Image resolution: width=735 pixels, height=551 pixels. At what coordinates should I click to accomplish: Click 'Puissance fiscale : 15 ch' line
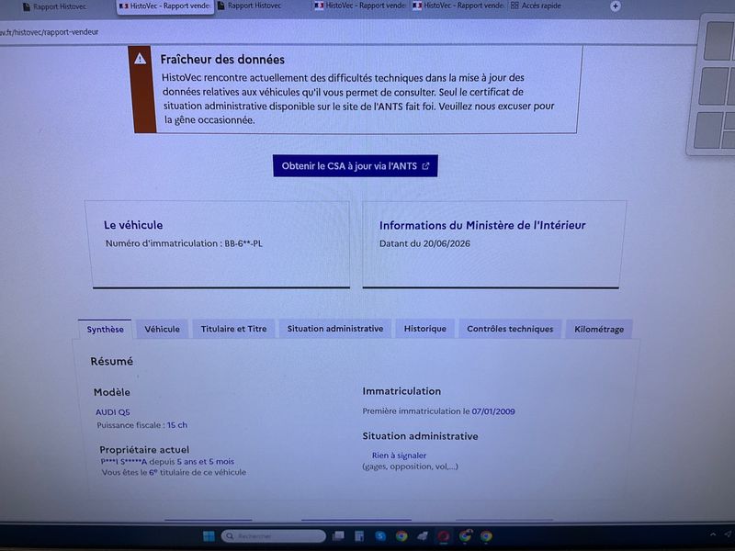coord(142,425)
